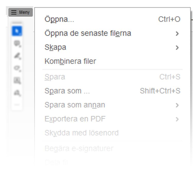
Task: Click Spara in the menu
Action: pos(55,77)
